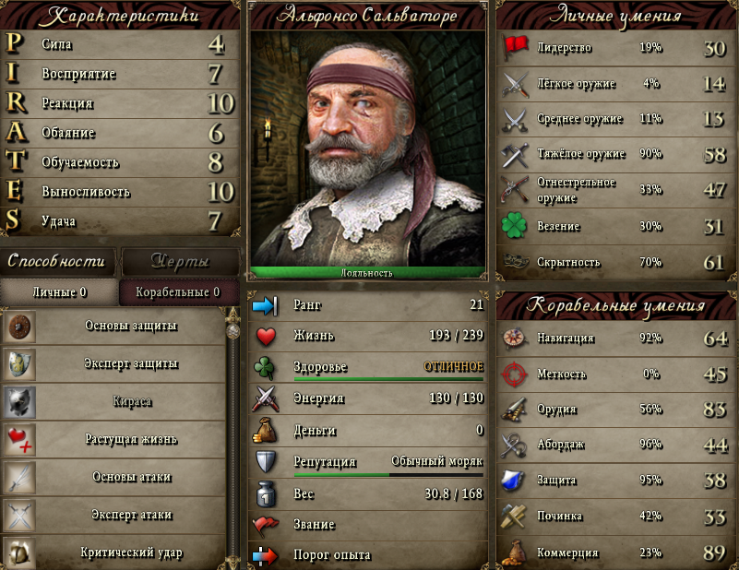Click the Порог опыта arrow icon
Screen dimensions: 739x570
point(265,555)
